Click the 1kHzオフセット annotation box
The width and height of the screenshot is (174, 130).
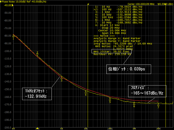point(37,94)
